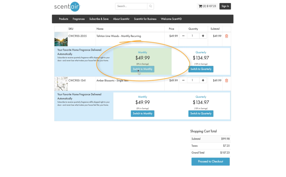Open Tahitian Lime Woods product thumbnail
Image resolution: width=286 pixels, height=177 pixels.
coord(61,39)
